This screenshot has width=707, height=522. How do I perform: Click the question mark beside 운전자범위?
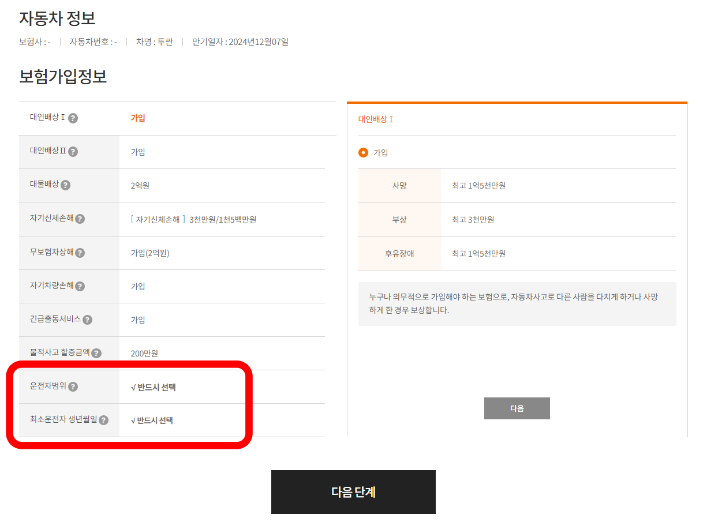[x=74, y=386]
